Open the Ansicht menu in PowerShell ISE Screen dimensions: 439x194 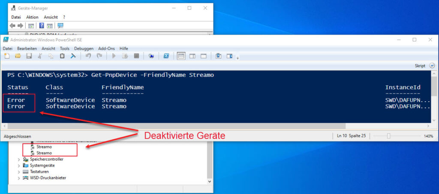coord(48,49)
